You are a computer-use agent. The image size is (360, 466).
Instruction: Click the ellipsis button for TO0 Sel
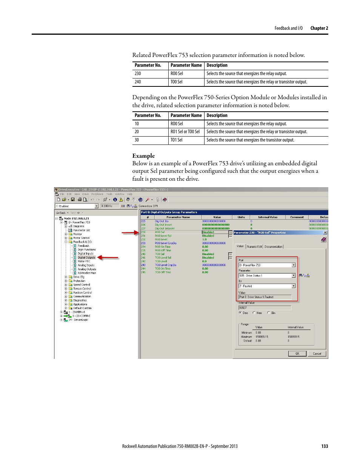point(230,254)
